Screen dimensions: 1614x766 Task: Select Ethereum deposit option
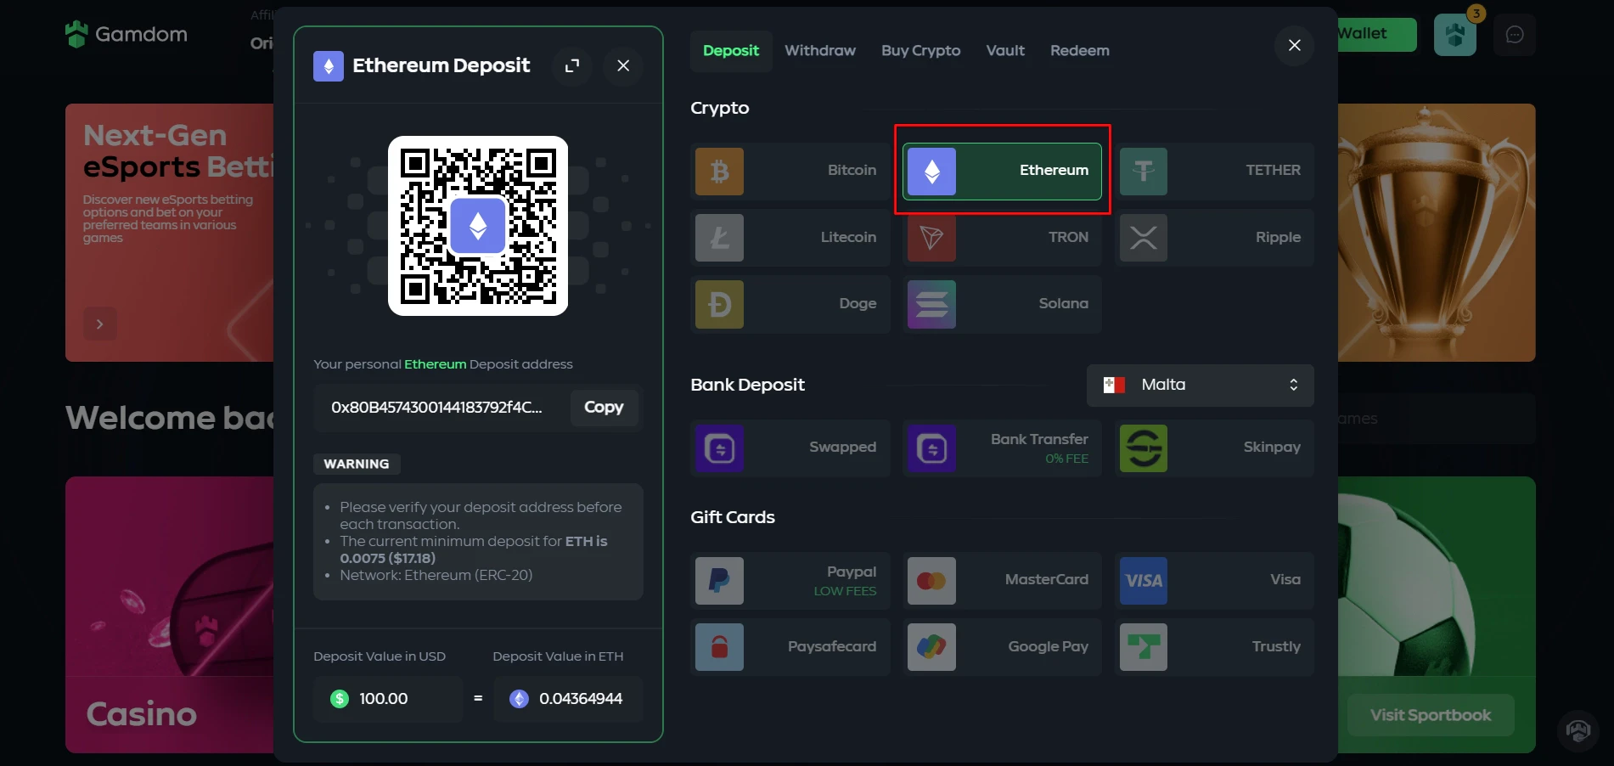pos(1002,171)
